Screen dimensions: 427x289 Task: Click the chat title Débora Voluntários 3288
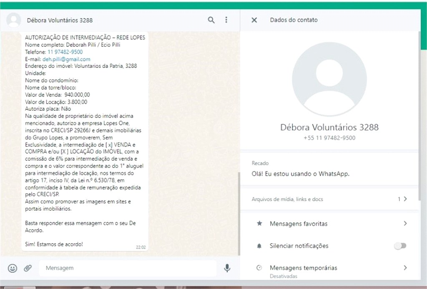[60, 20]
